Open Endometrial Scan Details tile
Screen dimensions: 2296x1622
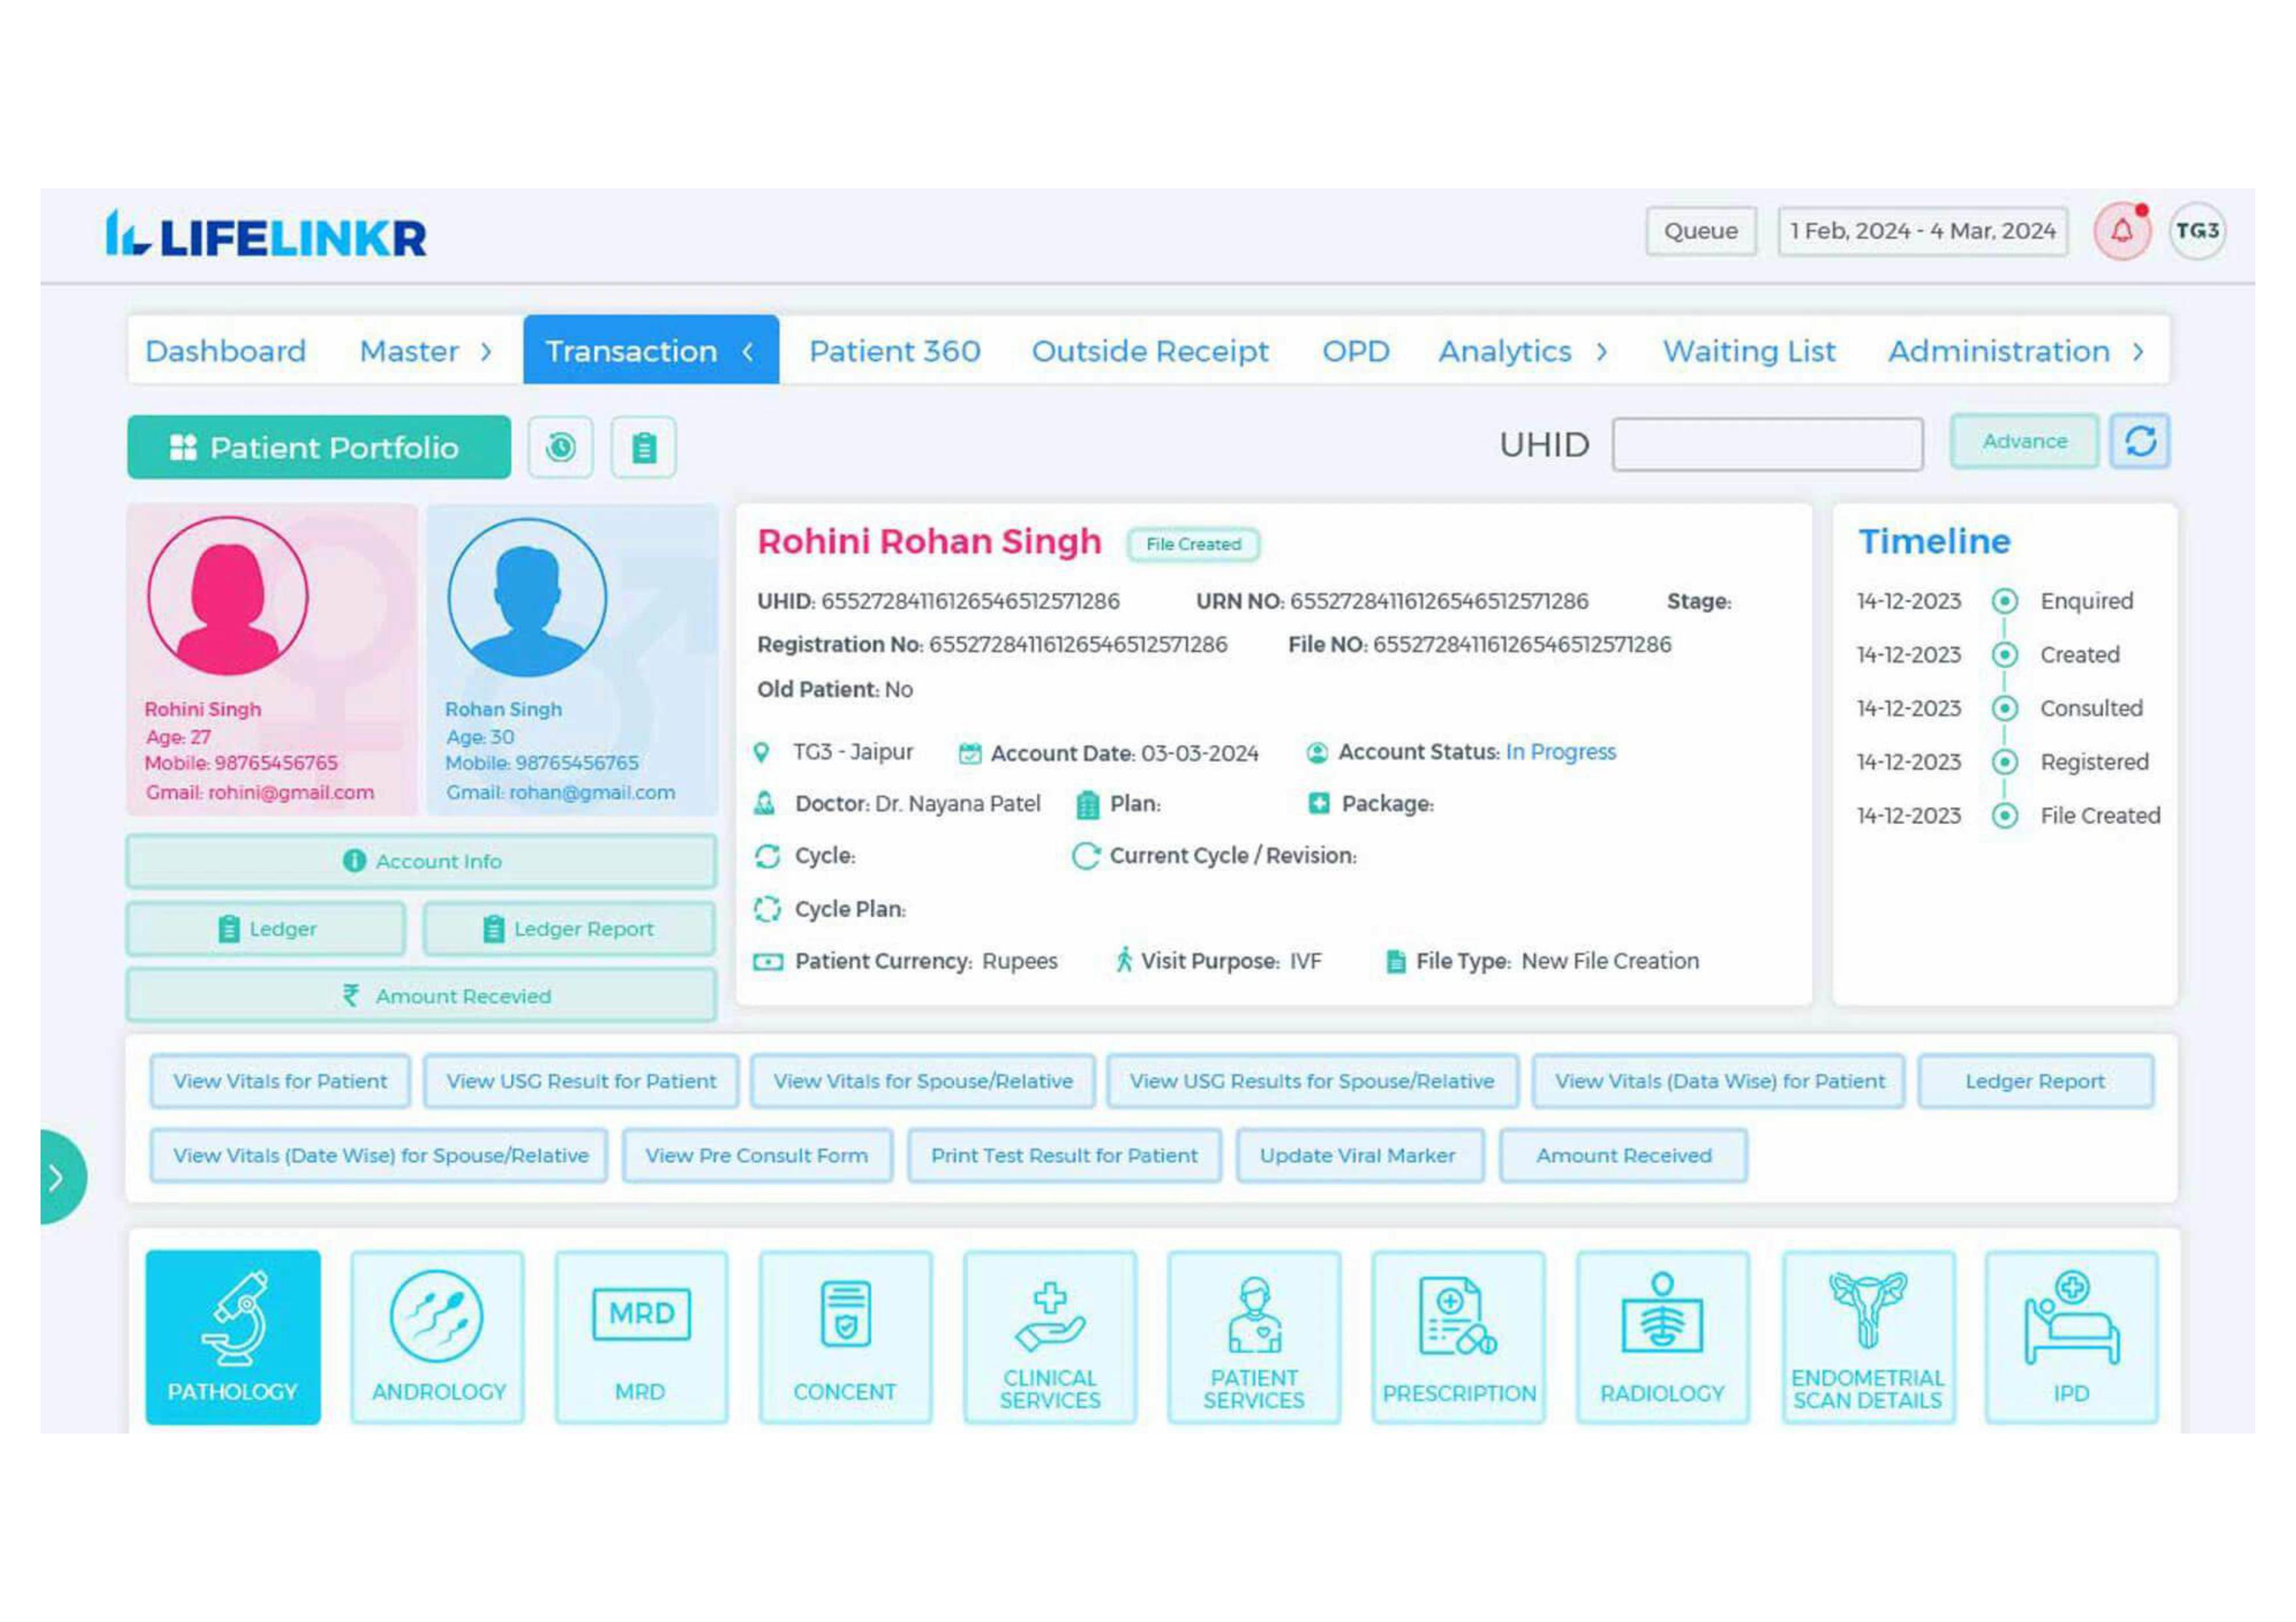coord(1867,1336)
